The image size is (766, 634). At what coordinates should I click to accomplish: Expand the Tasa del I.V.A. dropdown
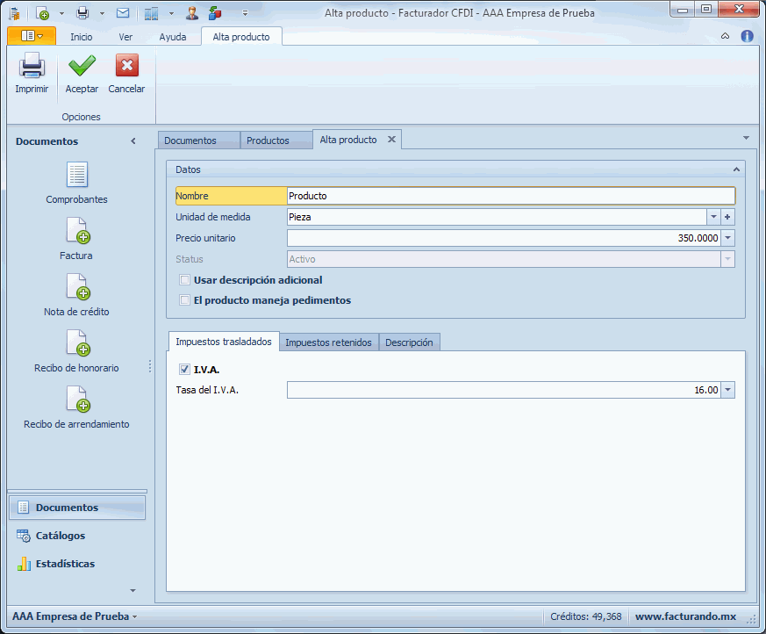point(727,390)
